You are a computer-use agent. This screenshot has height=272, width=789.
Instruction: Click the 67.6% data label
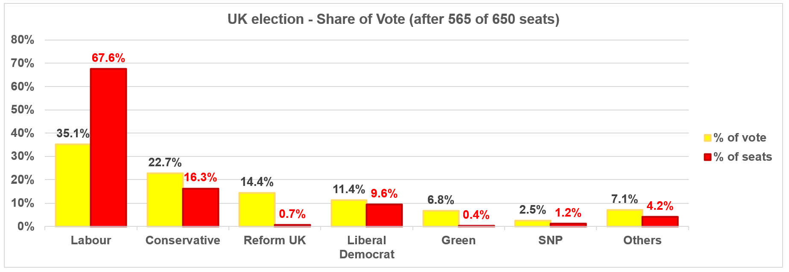(x=108, y=58)
